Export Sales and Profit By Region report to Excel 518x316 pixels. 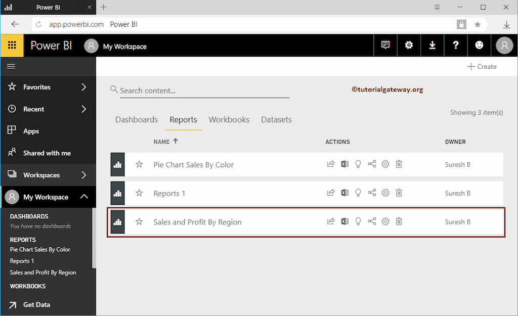[x=344, y=221]
